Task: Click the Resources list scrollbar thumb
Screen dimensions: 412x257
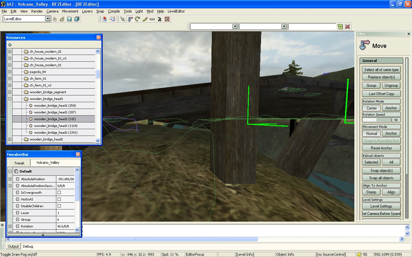Action: coord(98,74)
